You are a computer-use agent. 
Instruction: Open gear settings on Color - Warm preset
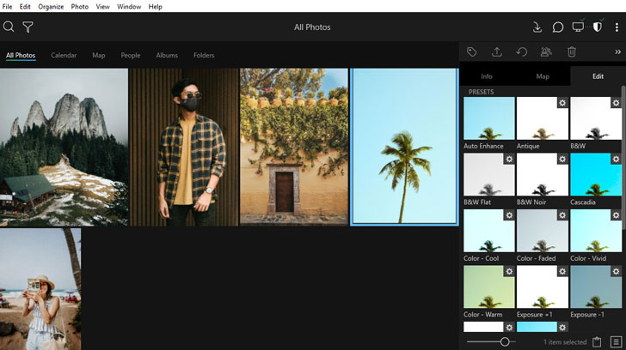509,271
